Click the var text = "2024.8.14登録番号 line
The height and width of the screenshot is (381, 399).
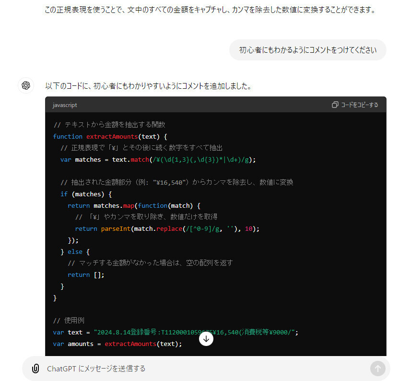tap(176, 332)
